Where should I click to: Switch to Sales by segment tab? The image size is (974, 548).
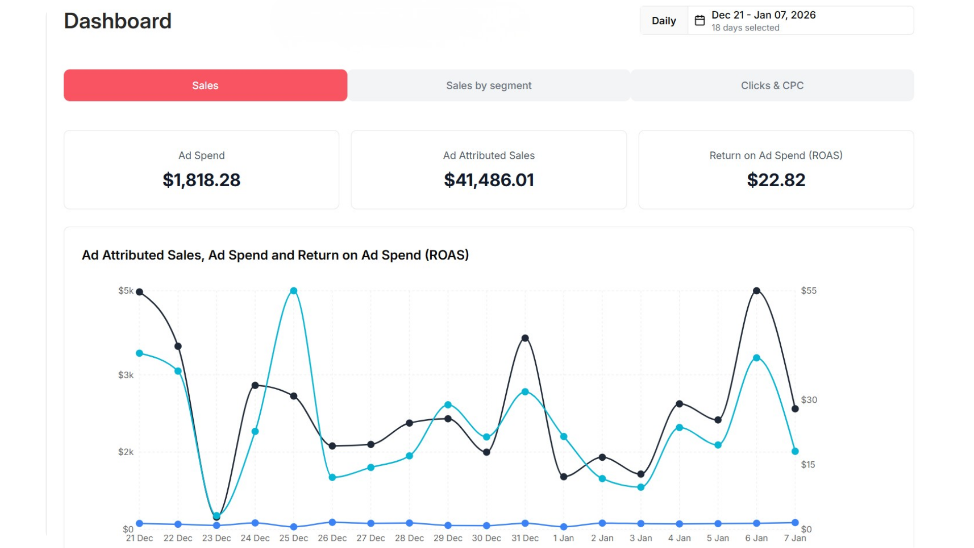pos(489,85)
